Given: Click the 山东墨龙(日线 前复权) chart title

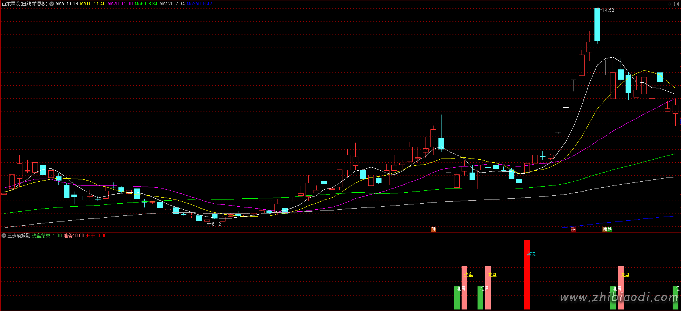Looking at the screenshot, I should tap(25, 4).
